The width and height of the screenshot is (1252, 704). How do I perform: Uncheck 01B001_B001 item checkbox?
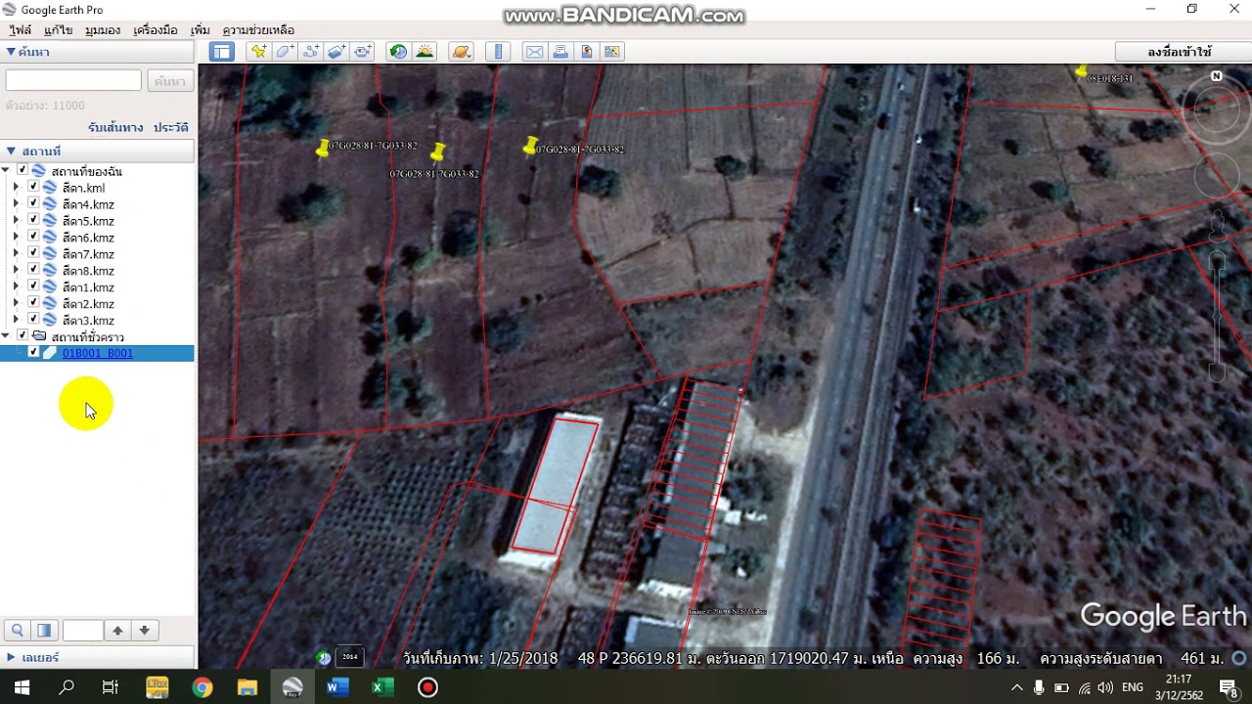(33, 353)
